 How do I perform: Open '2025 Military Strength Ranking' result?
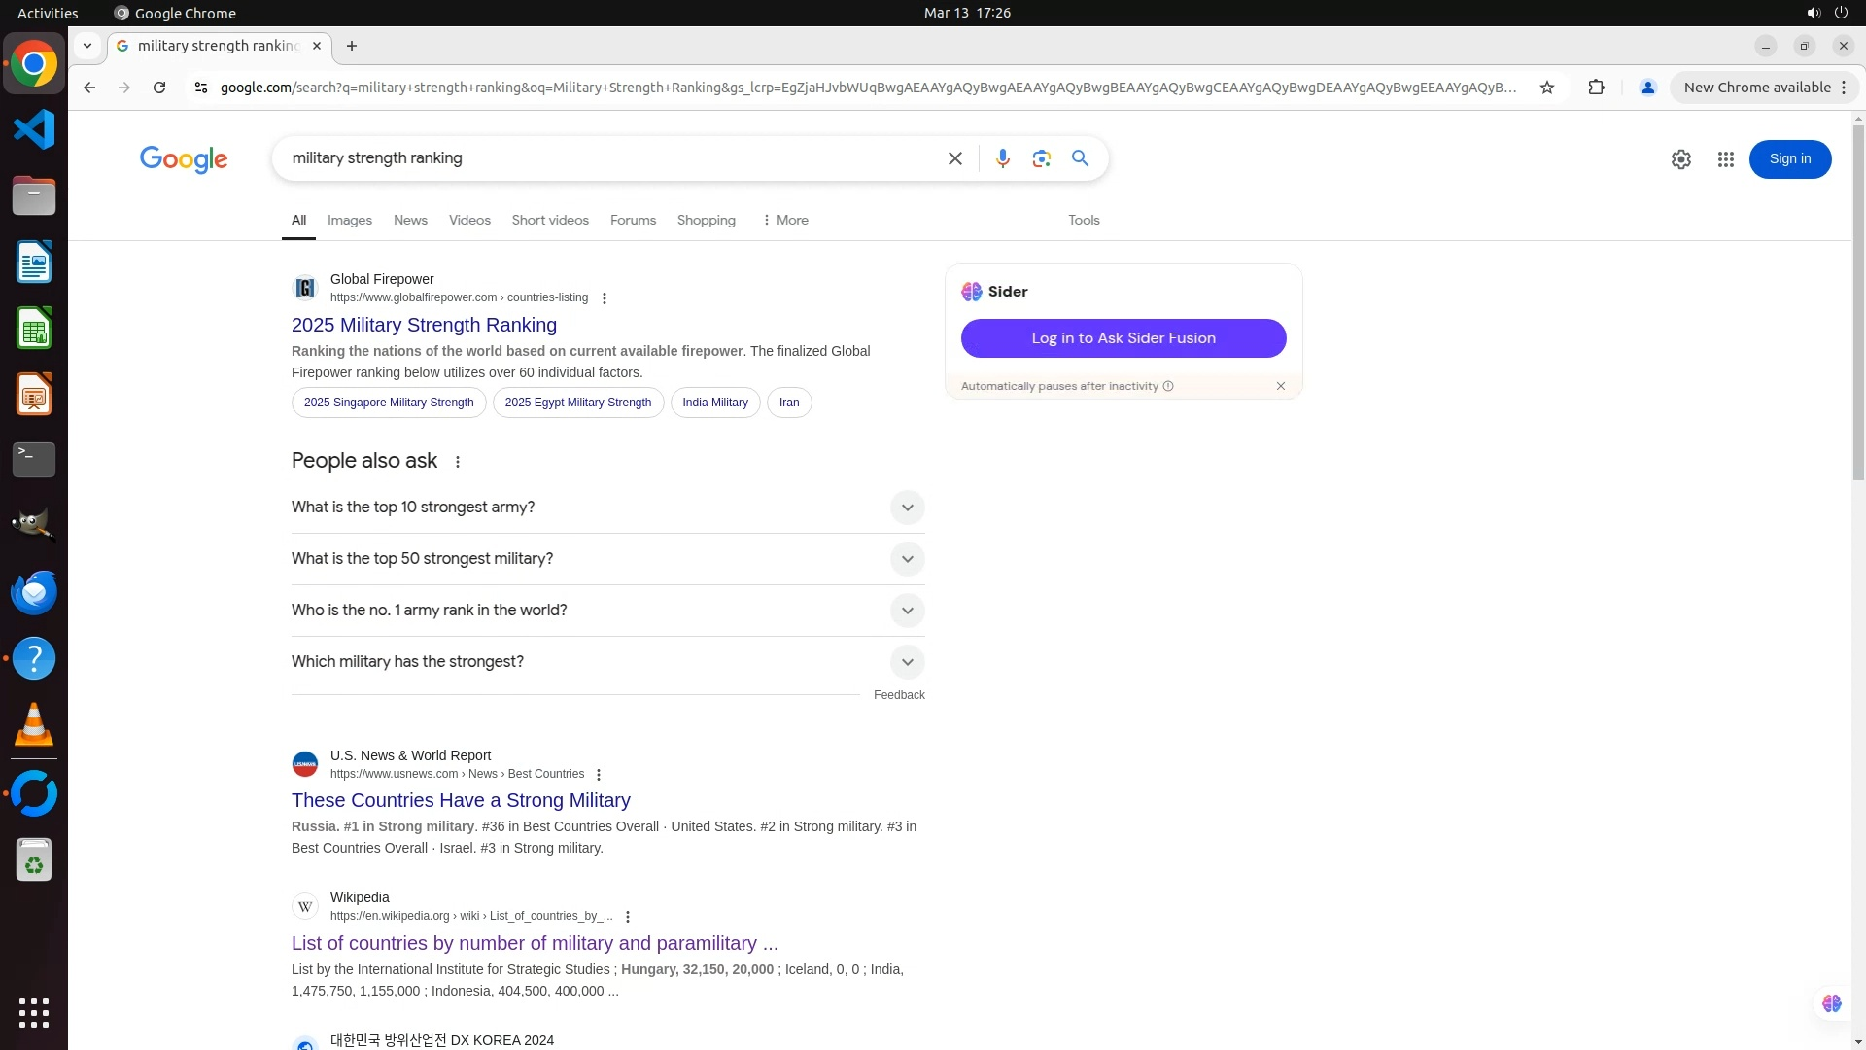point(424,325)
